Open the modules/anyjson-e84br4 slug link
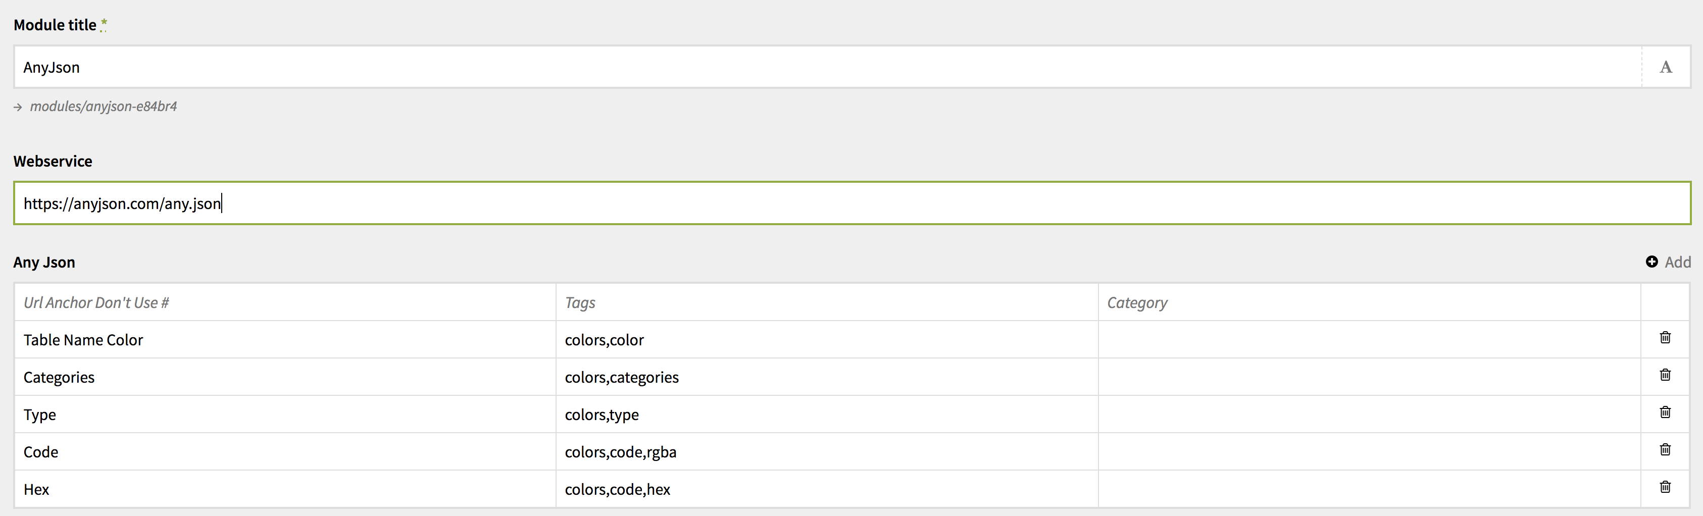The image size is (1703, 516). pyautogui.click(x=103, y=107)
